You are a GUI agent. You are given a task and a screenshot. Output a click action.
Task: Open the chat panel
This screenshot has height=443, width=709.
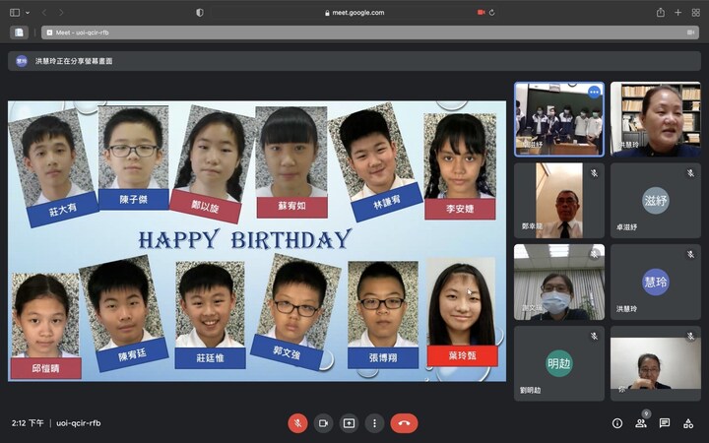pos(665,422)
